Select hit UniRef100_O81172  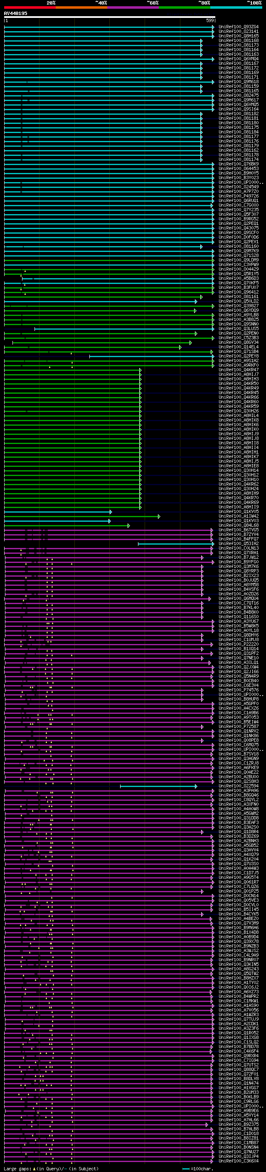(239, 68)
